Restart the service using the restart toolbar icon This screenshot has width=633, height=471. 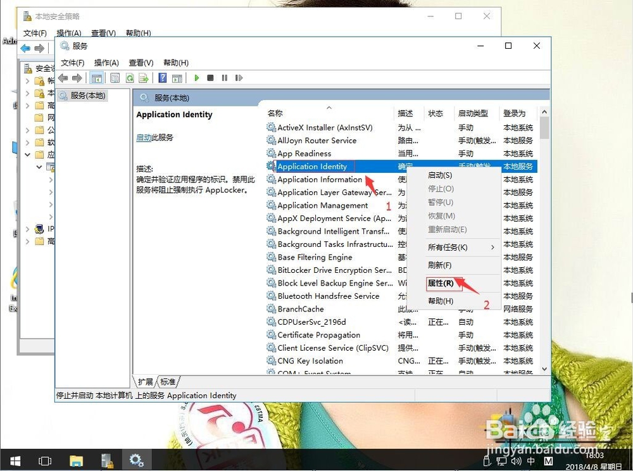tap(239, 77)
